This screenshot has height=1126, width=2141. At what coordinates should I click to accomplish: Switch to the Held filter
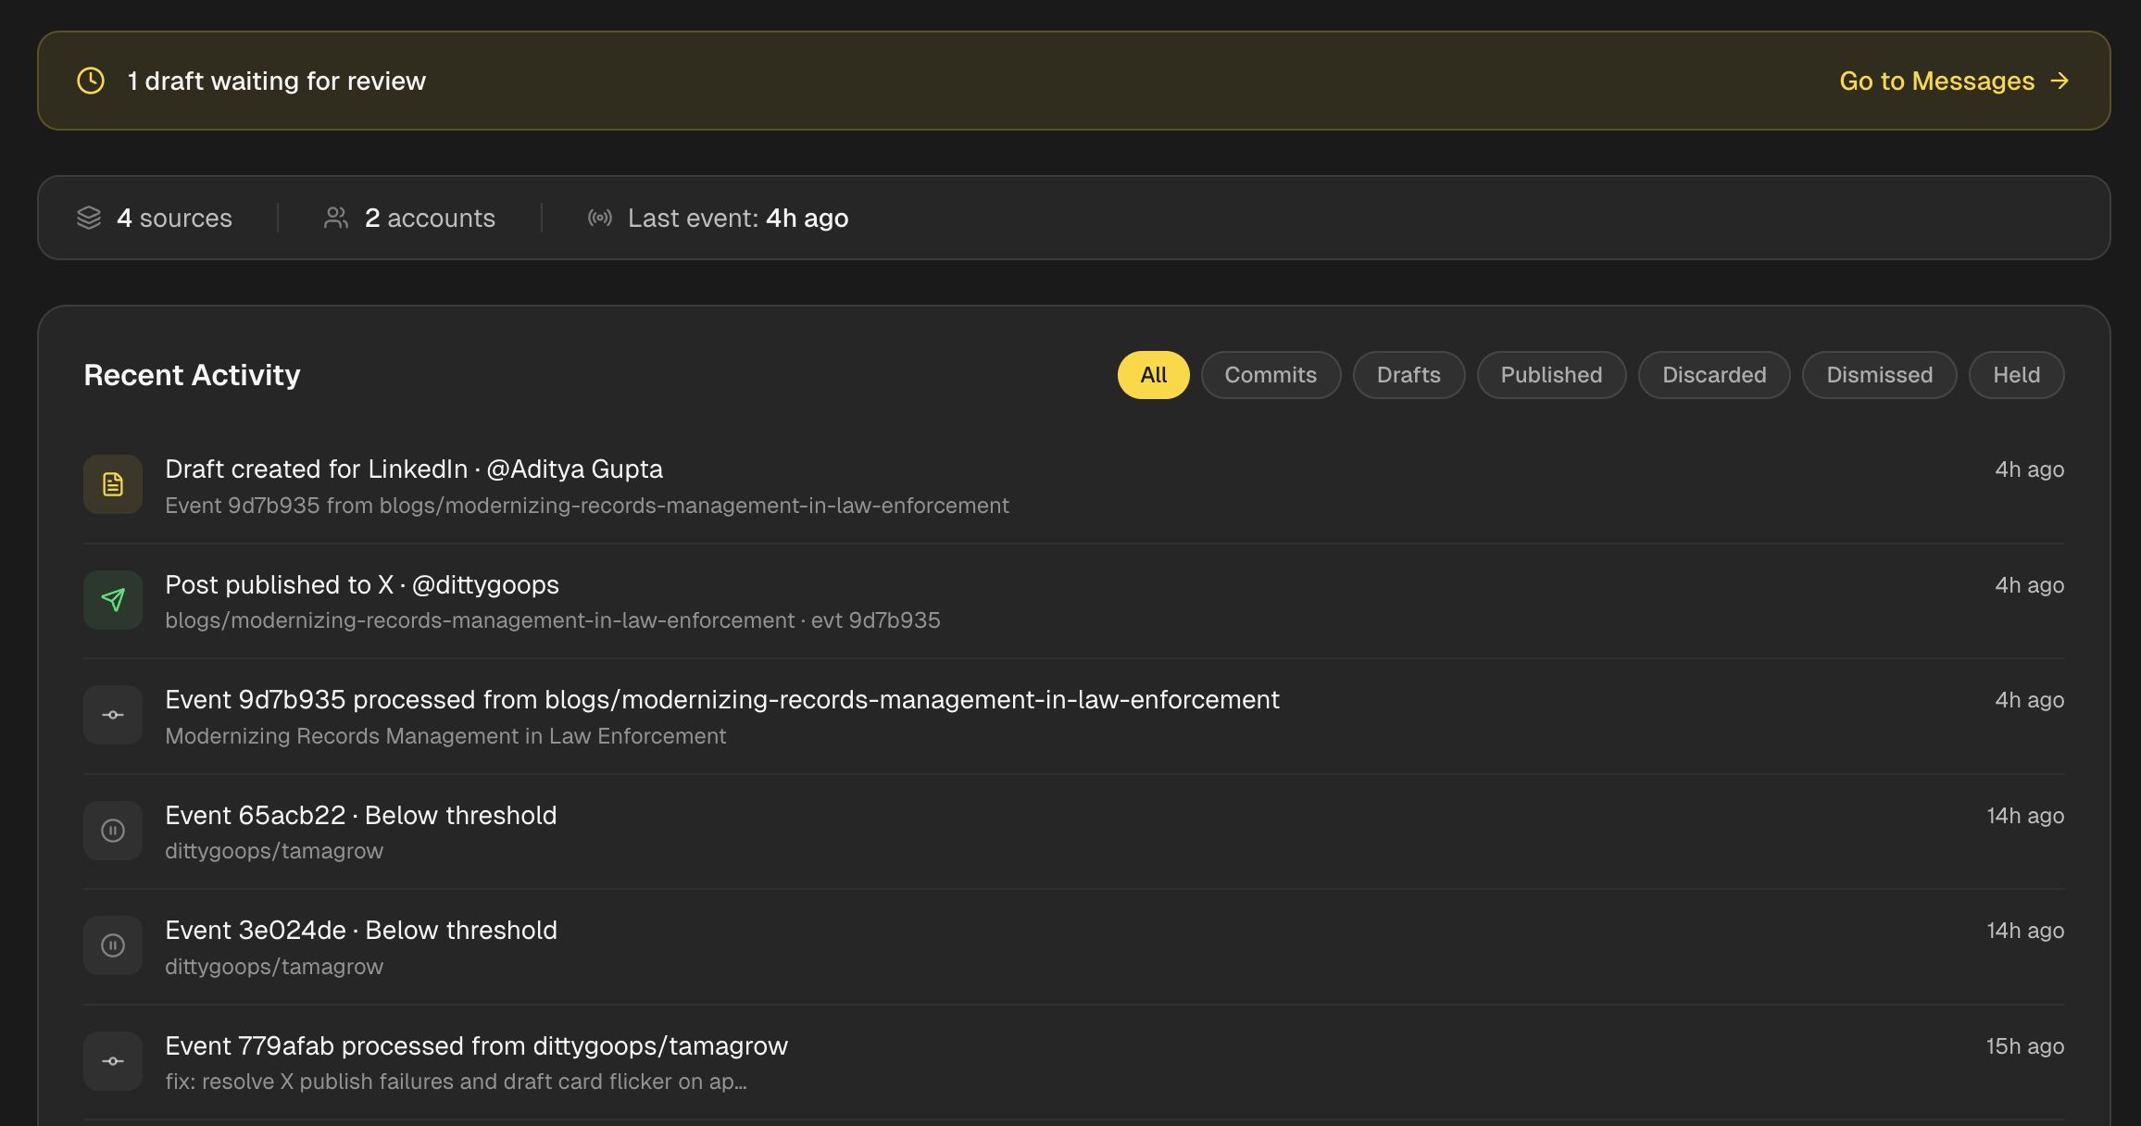2016,375
